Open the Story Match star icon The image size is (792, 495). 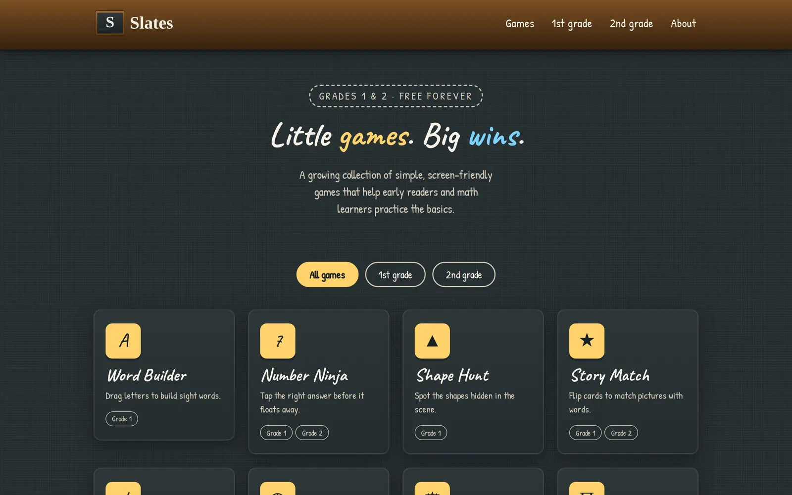click(x=587, y=341)
